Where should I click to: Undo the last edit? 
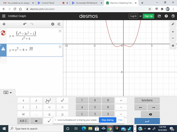click(x=25, y=24)
